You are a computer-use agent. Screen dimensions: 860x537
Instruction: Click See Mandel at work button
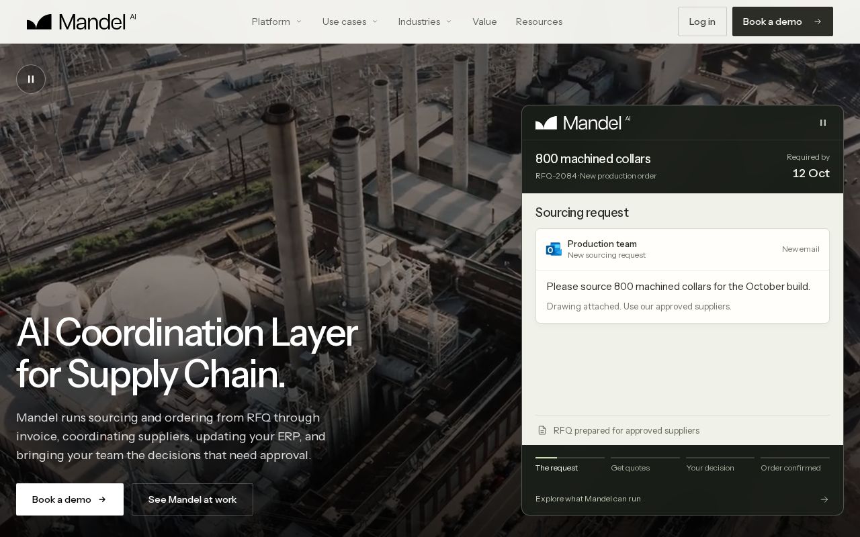click(x=192, y=499)
